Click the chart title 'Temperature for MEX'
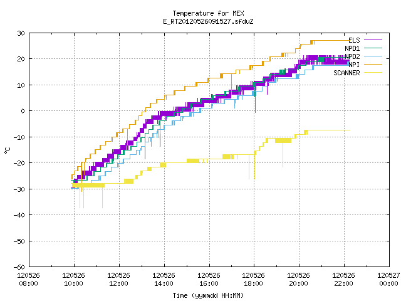 pyautogui.click(x=208, y=13)
